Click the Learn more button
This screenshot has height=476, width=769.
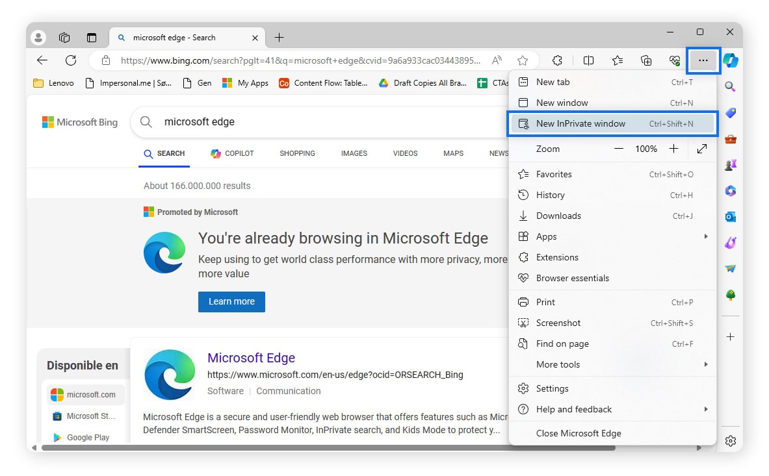click(x=231, y=302)
